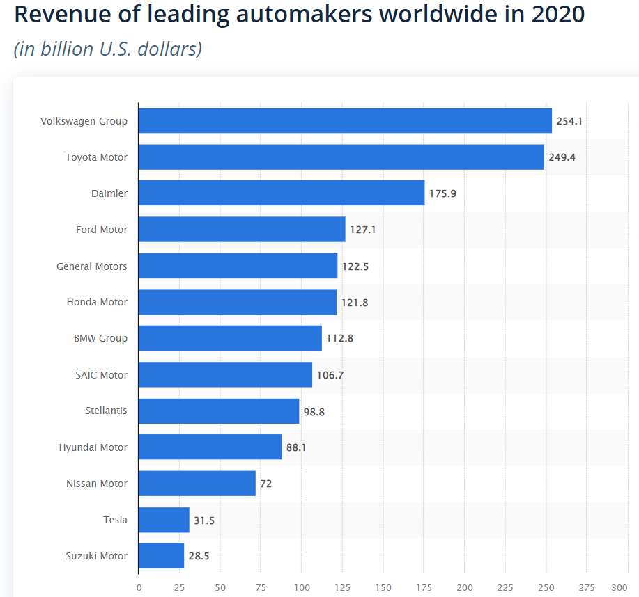Viewport: 639px width, 597px height.
Task: Click the 0 tick on the horizontal axis
Action: (x=139, y=588)
